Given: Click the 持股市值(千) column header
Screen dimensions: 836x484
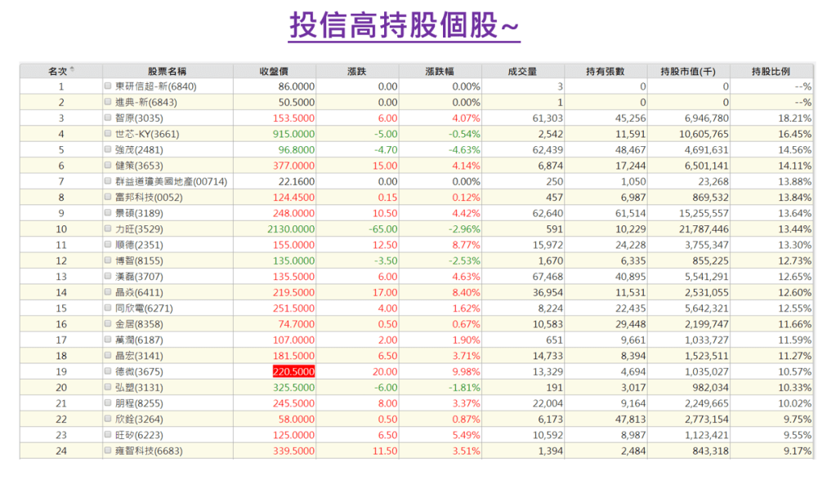Looking at the screenshot, I should pyautogui.click(x=689, y=71).
